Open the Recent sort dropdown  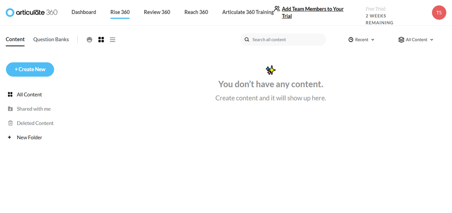pyautogui.click(x=362, y=40)
